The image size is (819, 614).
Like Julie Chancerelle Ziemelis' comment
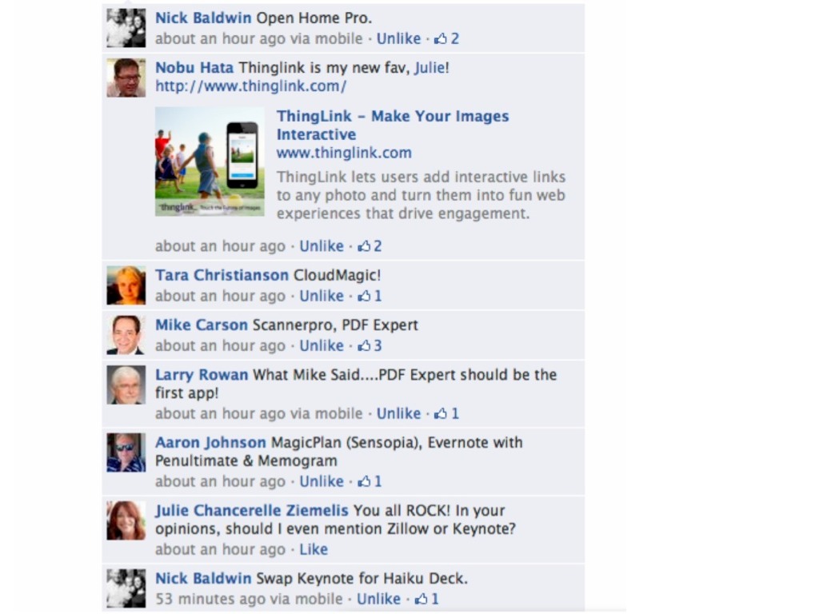coord(314,549)
